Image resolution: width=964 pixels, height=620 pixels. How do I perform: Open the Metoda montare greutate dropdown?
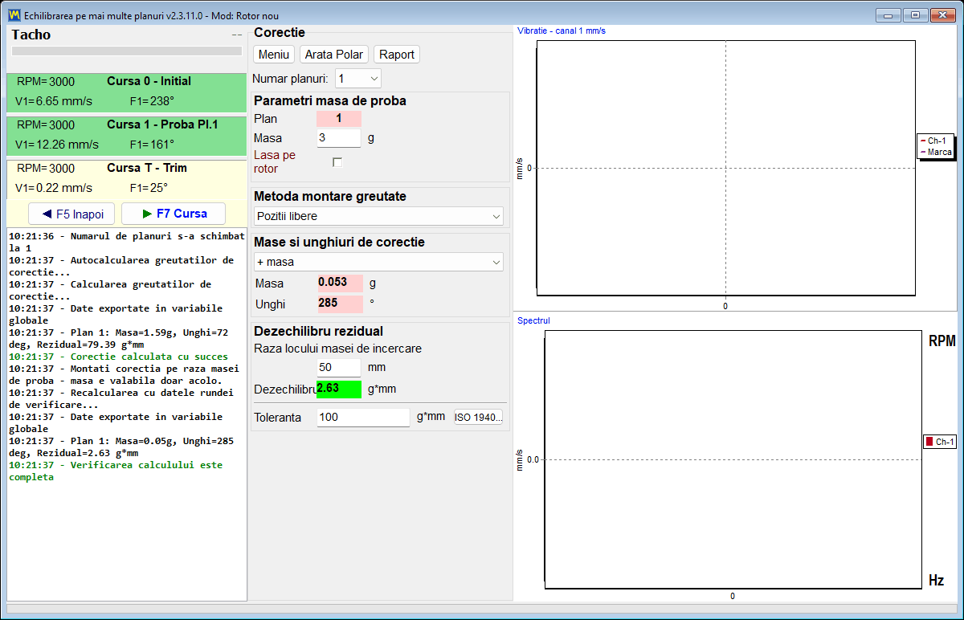tap(378, 217)
